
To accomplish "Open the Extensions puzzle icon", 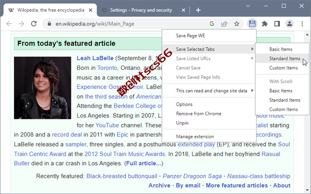I will click(x=264, y=24).
